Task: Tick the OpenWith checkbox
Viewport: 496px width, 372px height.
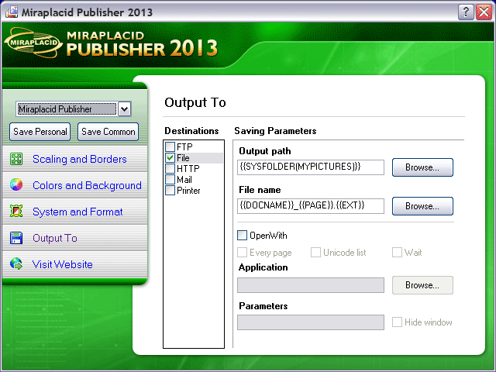Action: 242,235
